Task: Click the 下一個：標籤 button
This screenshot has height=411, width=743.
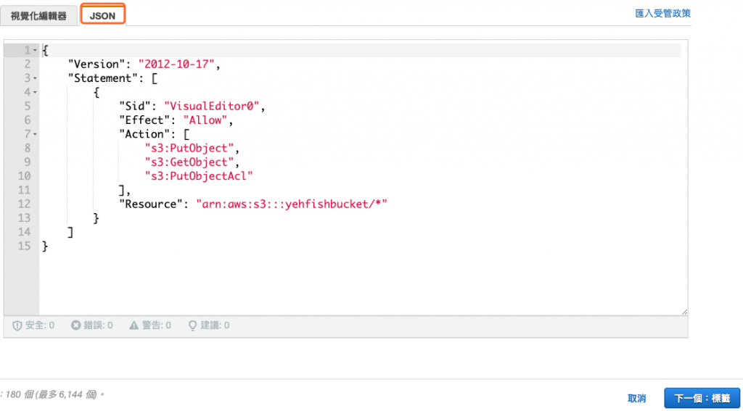Action: pos(702,398)
